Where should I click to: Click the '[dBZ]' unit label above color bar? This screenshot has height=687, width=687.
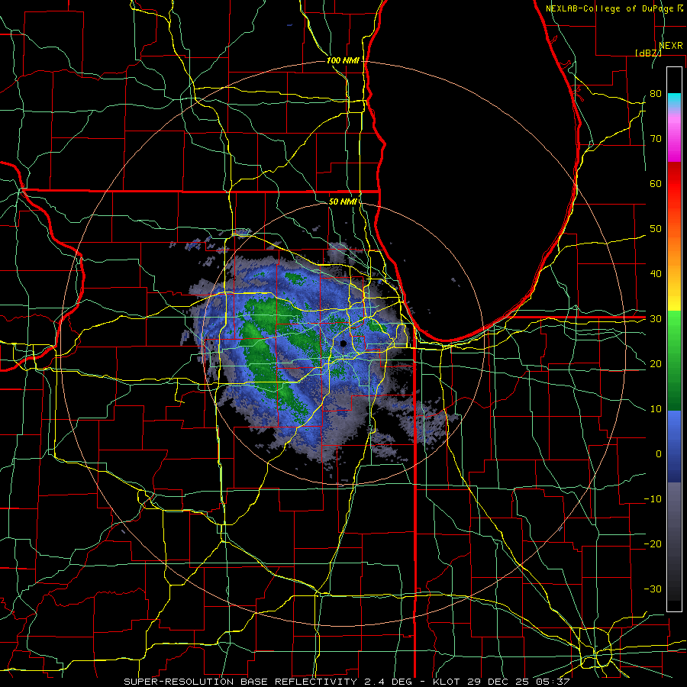point(648,53)
